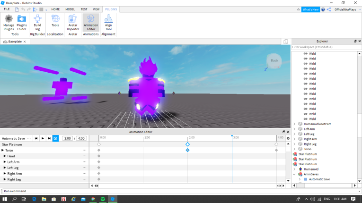Expand the Left Arm track

[x=5, y=162]
